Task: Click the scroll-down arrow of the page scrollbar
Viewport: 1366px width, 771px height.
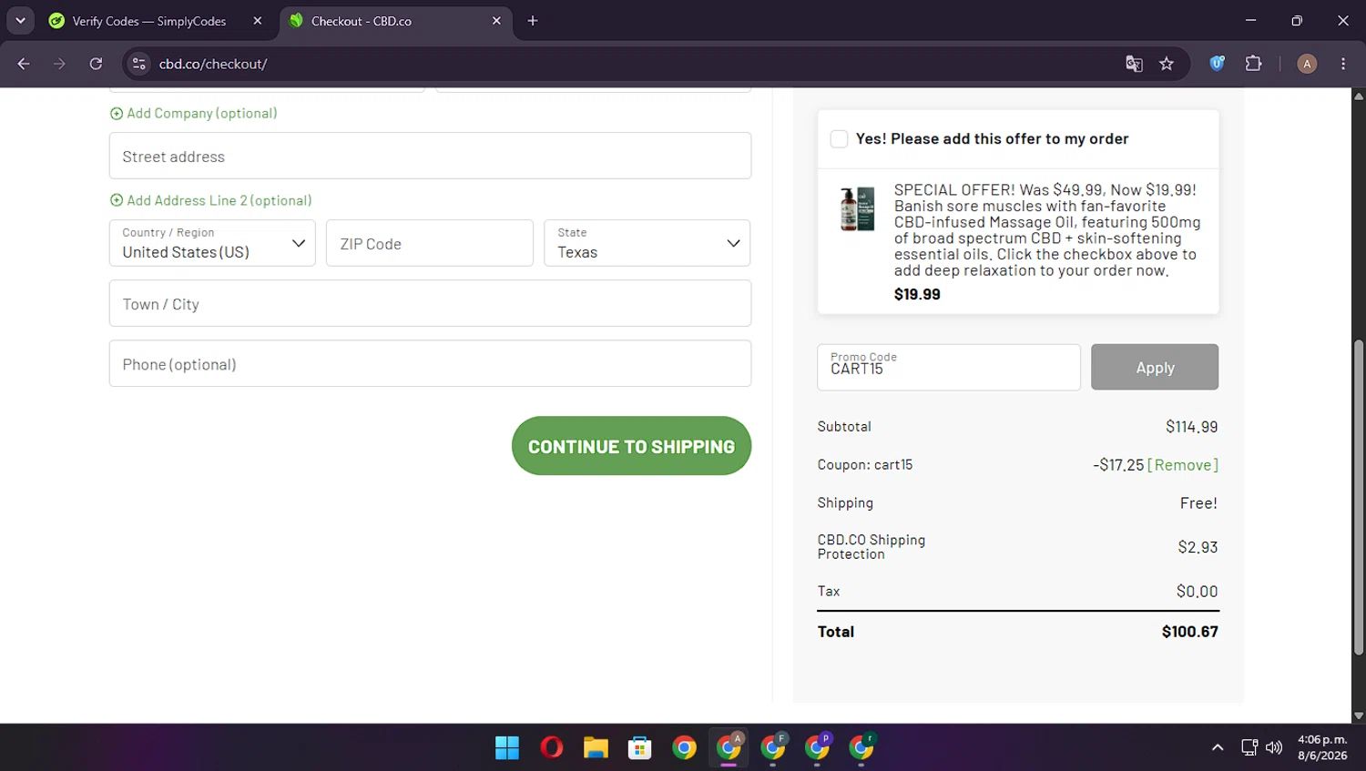Action: [x=1359, y=716]
